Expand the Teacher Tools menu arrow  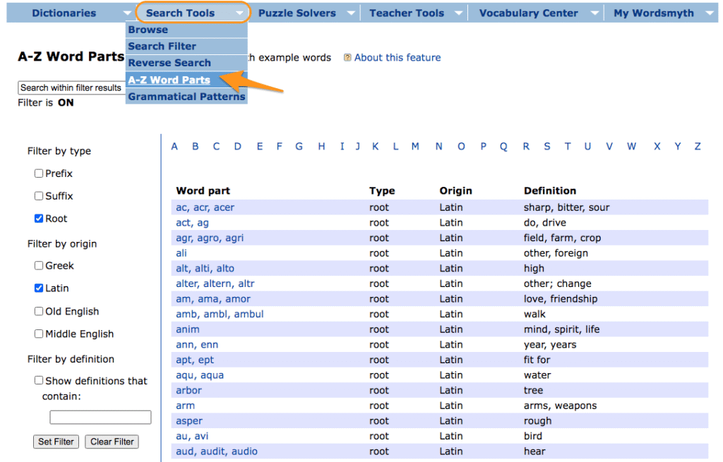tap(459, 13)
